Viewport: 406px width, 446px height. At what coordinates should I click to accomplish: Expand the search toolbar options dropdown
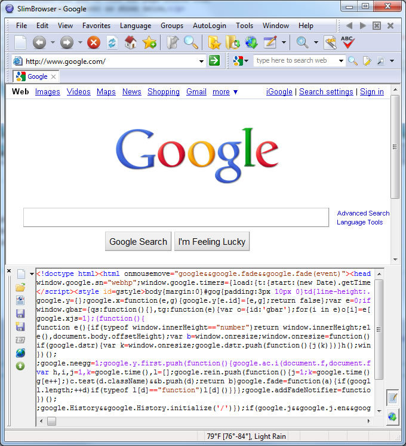tap(392, 61)
